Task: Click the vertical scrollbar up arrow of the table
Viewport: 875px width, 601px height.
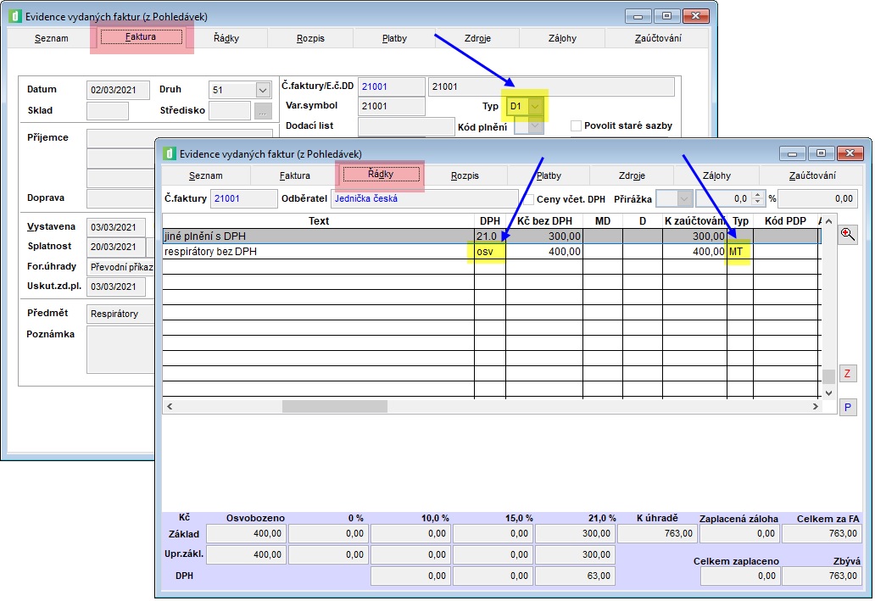Action: tap(828, 221)
